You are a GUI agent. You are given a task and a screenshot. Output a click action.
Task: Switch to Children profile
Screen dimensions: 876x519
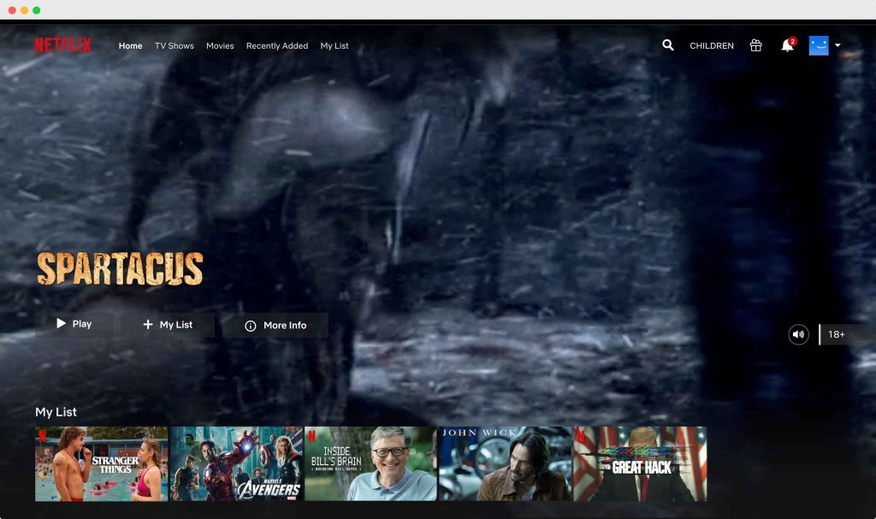(x=712, y=45)
